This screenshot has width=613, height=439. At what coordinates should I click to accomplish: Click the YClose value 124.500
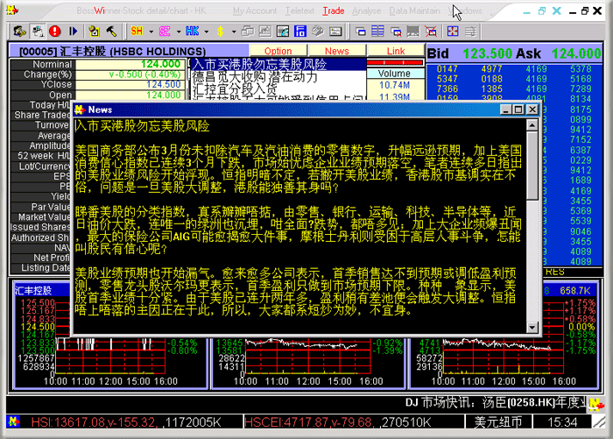pos(164,84)
